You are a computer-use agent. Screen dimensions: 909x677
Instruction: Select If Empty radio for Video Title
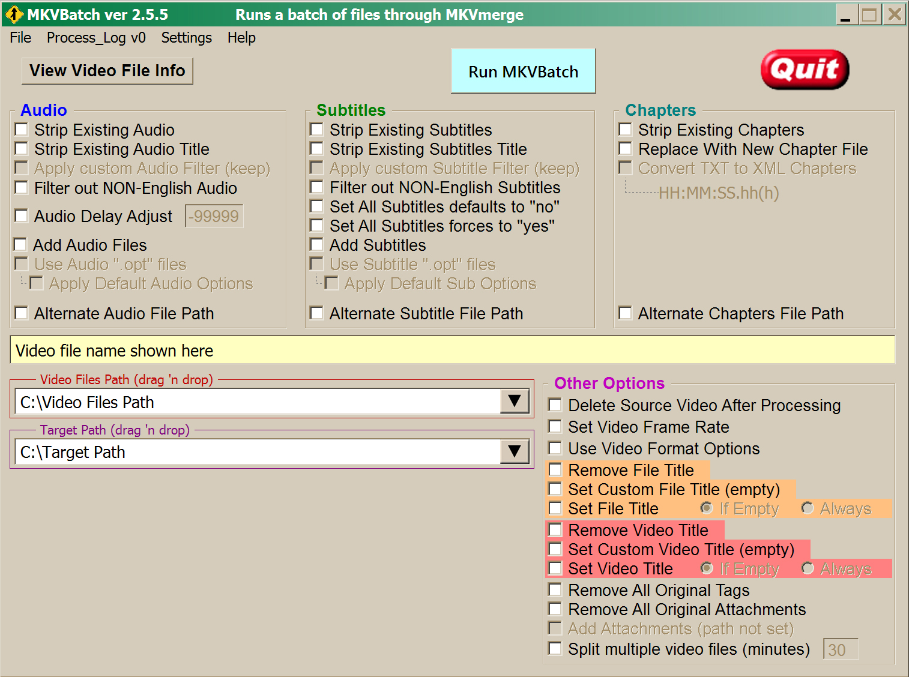click(707, 568)
